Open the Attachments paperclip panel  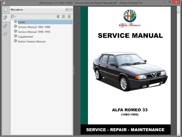[5, 26]
